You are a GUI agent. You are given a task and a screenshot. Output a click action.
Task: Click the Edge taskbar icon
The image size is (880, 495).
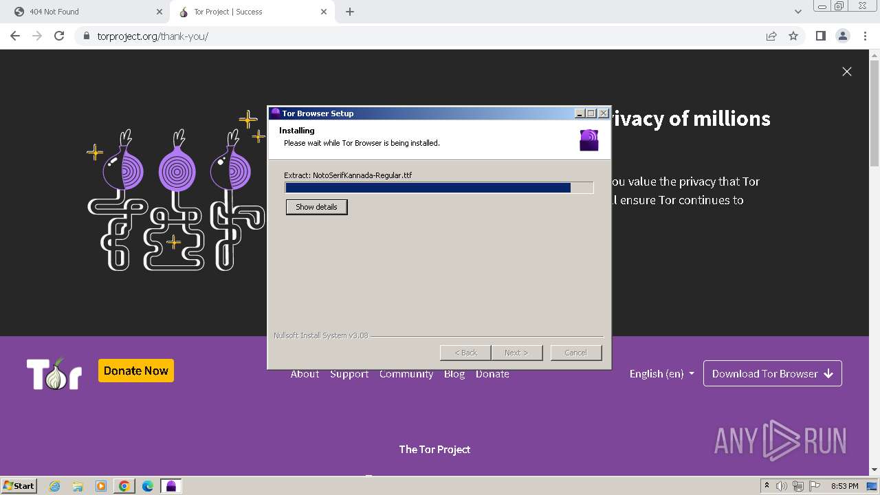click(x=148, y=486)
